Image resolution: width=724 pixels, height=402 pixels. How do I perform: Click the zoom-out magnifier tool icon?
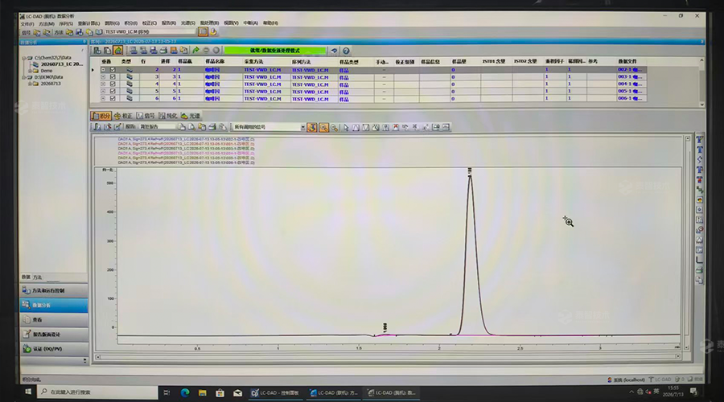335,127
